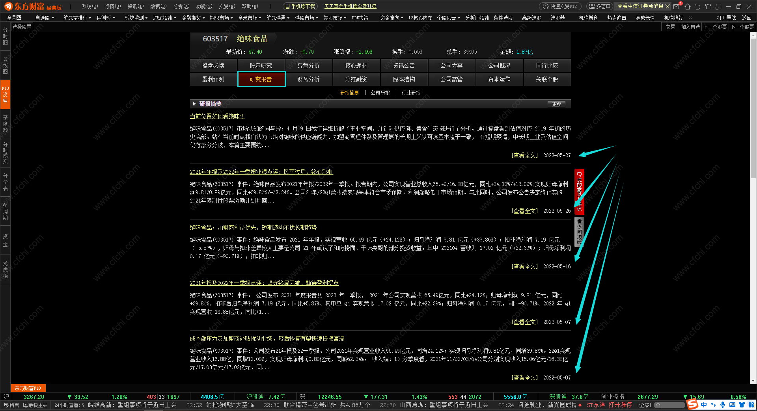Close the 查看中信证券新消息 notice
This screenshot has height=411, width=757.
(x=668, y=6)
